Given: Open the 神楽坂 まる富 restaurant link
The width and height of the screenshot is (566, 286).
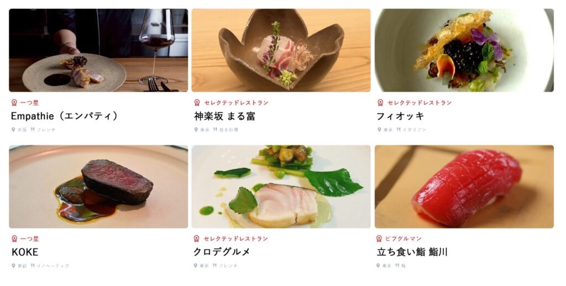Looking at the screenshot, I should coord(224,116).
